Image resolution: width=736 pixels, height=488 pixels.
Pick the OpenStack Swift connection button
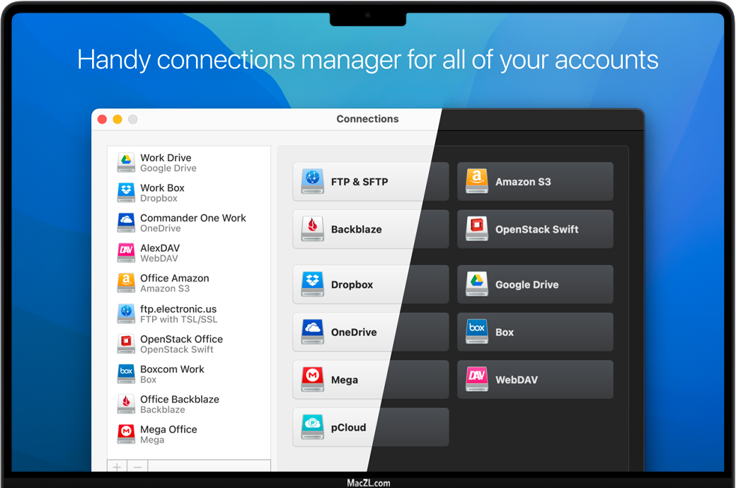coord(535,229)
